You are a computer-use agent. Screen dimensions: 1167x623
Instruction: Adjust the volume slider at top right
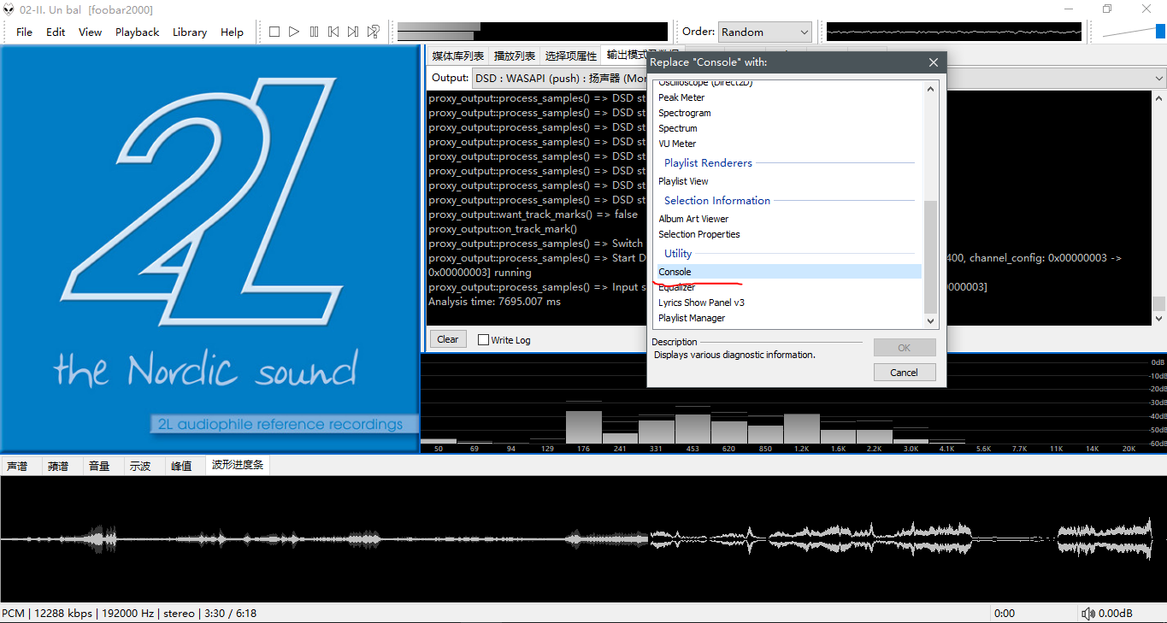[1133, 32]
